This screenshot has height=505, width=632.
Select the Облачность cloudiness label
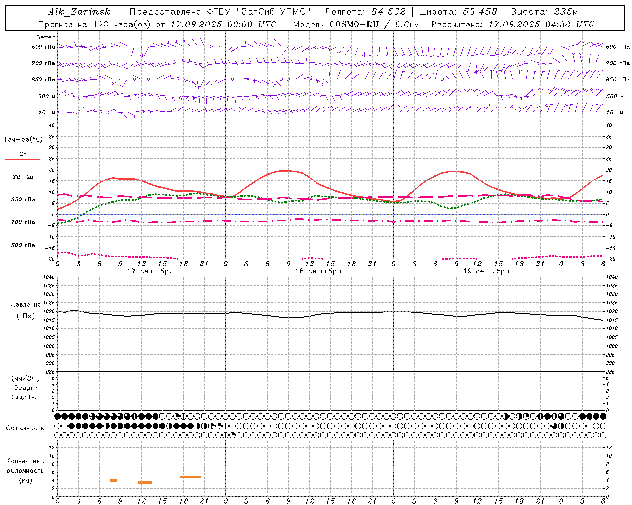[x=25, y=428]
